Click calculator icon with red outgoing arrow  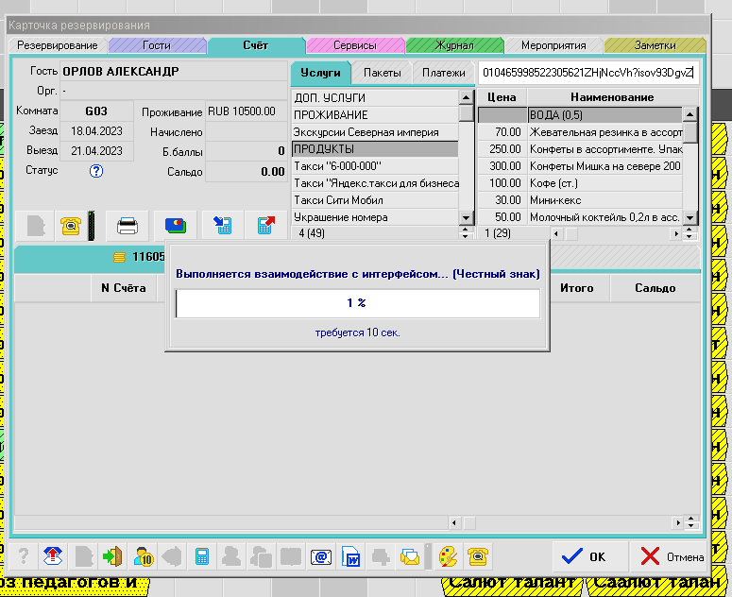pos(266,226)
